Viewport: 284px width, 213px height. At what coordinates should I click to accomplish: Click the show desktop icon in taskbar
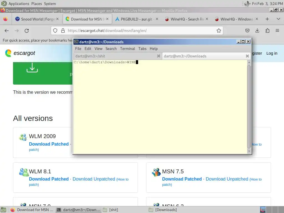click(3, 210)
